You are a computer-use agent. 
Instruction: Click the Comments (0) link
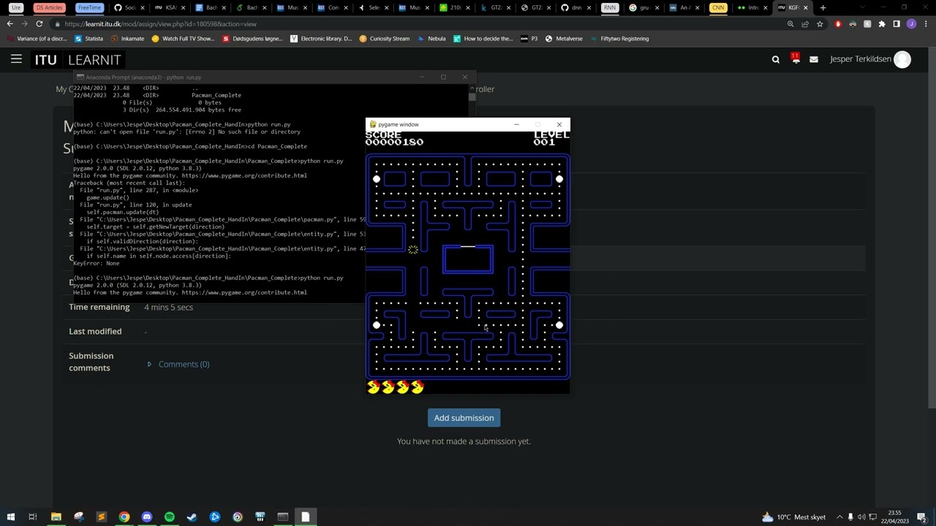coord(184,364)
